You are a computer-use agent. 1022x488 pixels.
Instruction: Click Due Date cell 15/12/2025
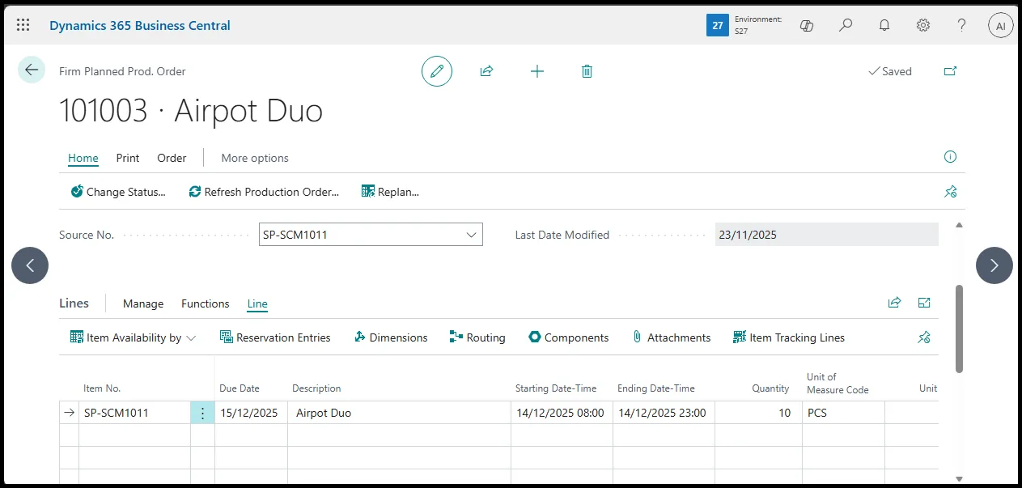(251, 413)
